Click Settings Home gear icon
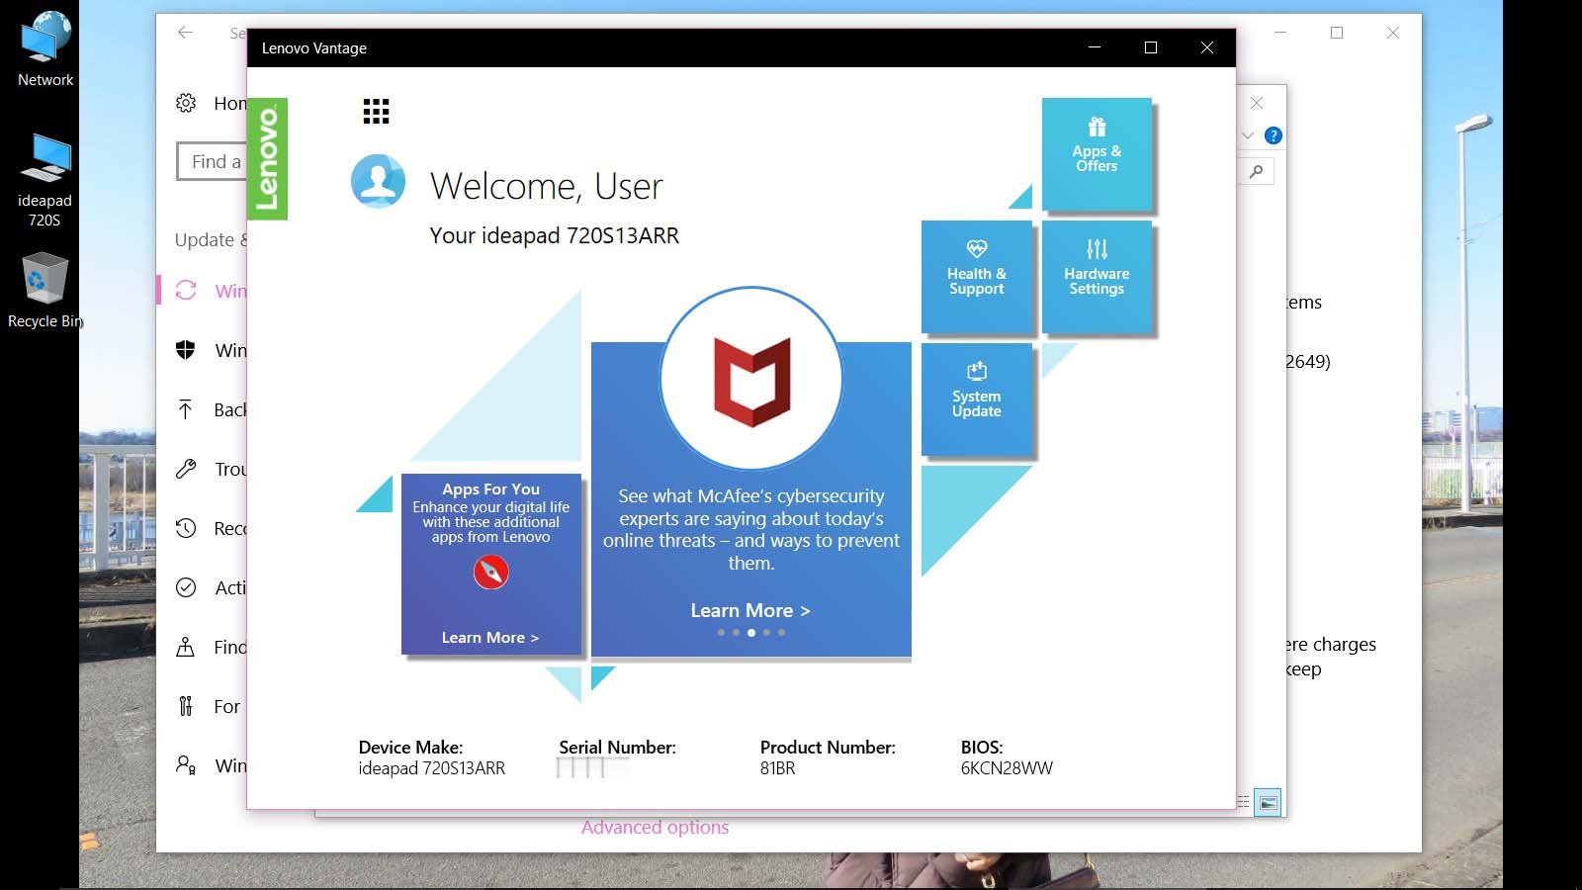1582x890 pixels. click(186, 103)
